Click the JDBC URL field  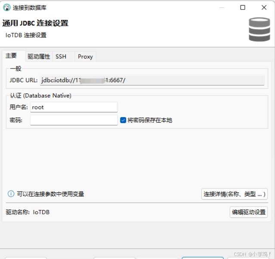pyautogui.click(x=152, y=80)
